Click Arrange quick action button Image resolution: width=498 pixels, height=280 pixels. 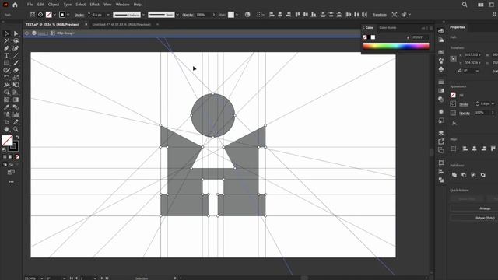coord(474,208)
